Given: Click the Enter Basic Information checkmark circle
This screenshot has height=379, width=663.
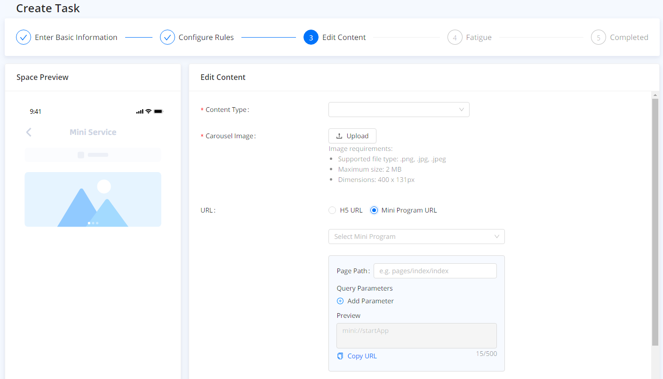Looking at the screenshot, I should 24,37.
